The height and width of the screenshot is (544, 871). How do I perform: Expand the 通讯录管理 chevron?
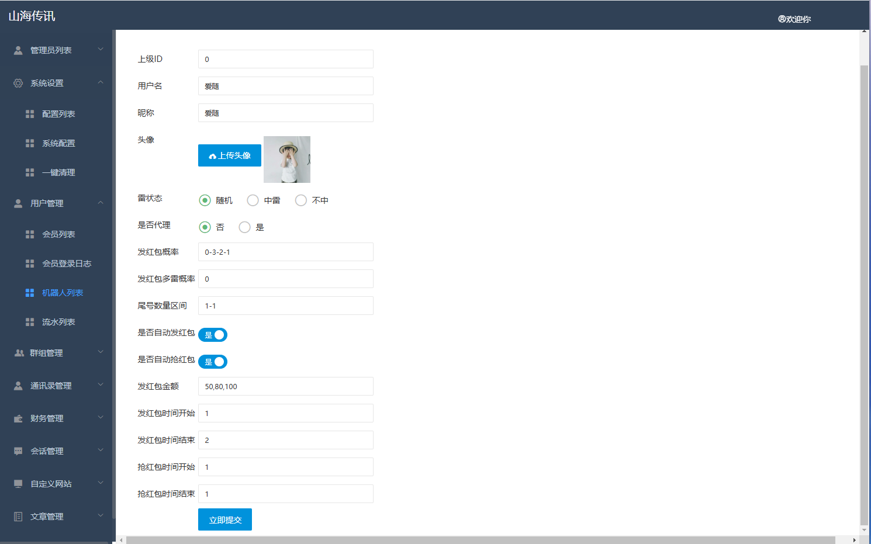click(101, 385)
